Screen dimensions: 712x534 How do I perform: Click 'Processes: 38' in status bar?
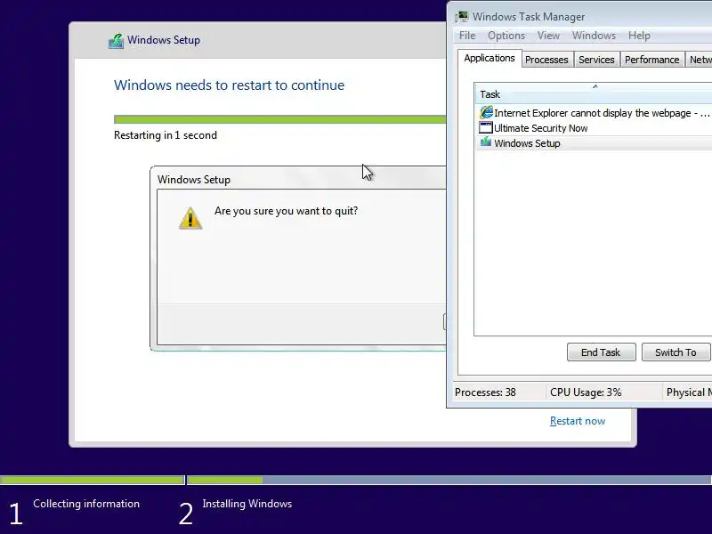pyautogui.click(x=485, y=392)
